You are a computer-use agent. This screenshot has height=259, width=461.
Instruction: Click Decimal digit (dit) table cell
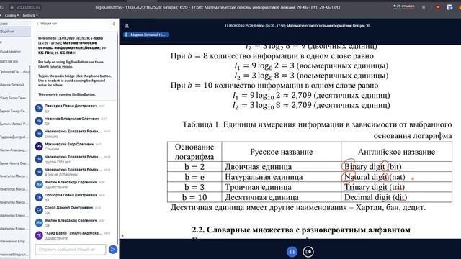pyautogui.click(x=396, y=197)
